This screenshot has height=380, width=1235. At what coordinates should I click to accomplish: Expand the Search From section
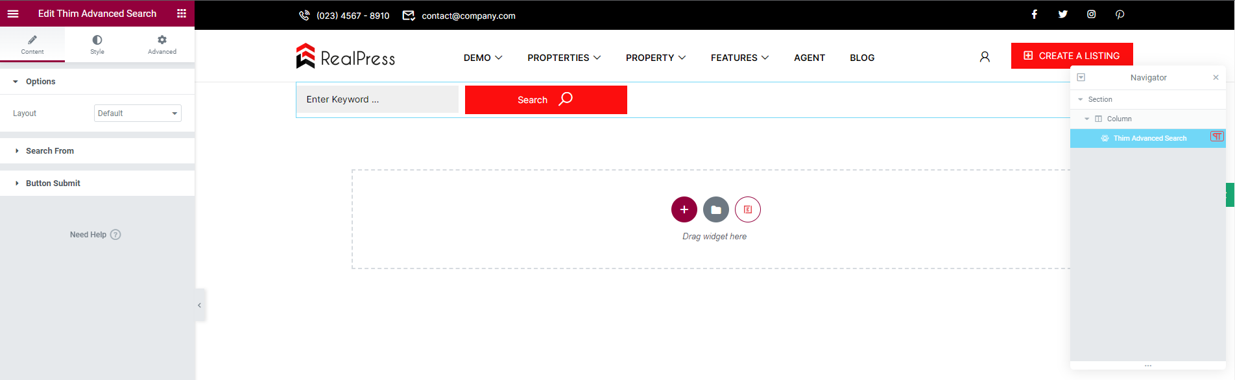click(97, 151)
